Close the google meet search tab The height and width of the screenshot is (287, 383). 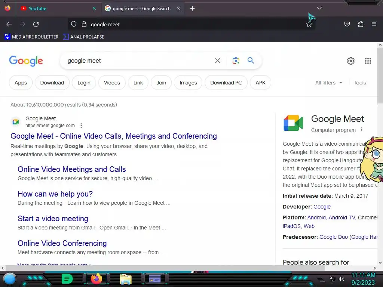click(178, 8)
